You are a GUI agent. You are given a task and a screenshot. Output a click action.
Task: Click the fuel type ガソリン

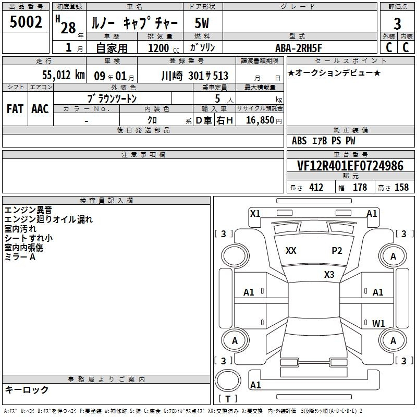202,47
